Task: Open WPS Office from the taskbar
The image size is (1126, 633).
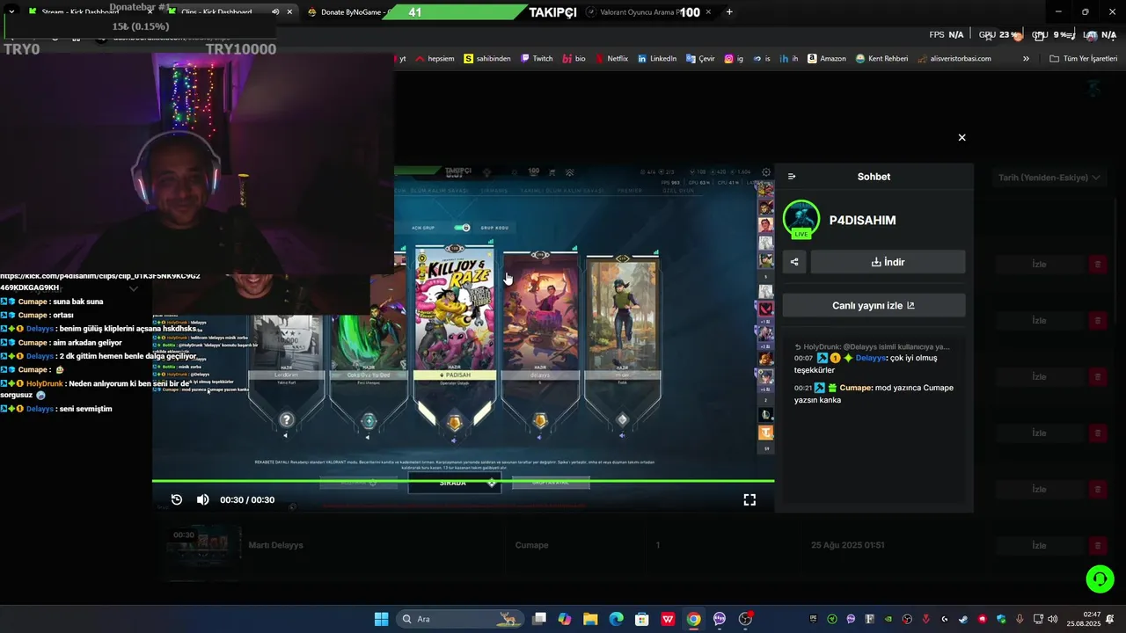Action: click(669, 619)
